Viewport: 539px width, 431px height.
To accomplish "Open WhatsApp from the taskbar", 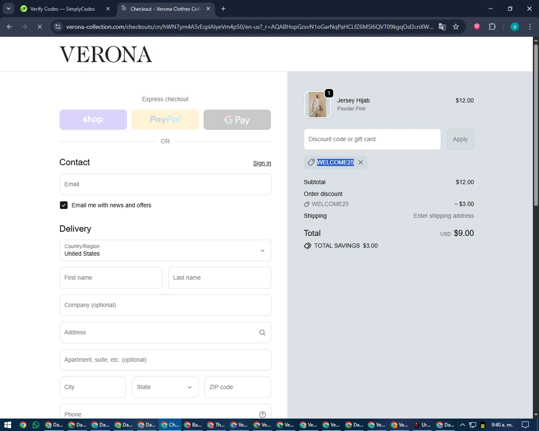I will [36, 425].
